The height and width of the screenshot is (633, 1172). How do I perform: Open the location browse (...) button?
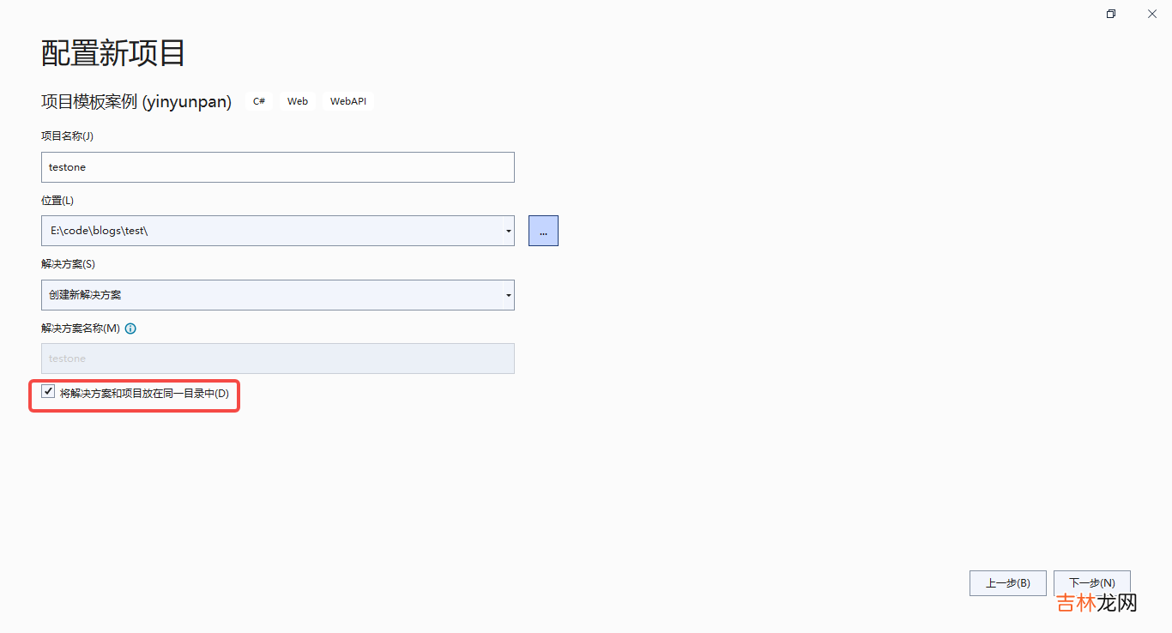(543, 231)
